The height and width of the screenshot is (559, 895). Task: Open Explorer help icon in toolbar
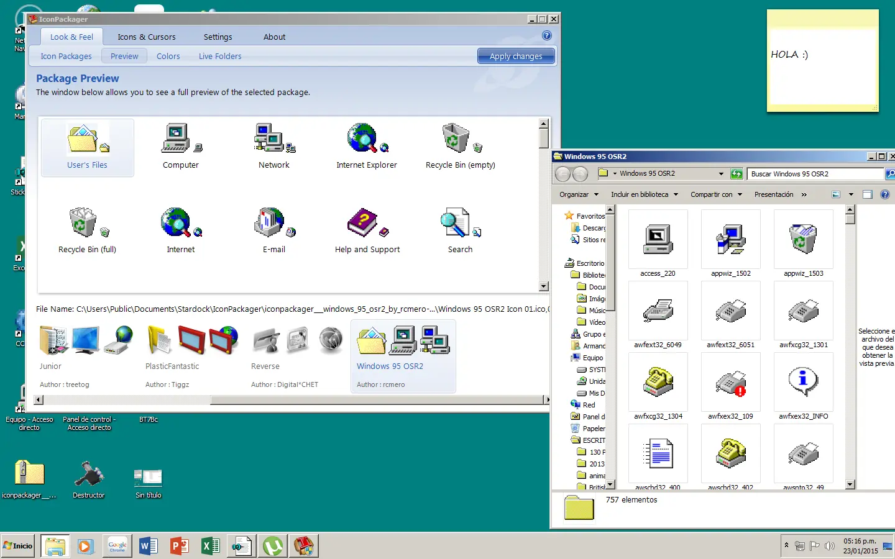coord(885,194)
